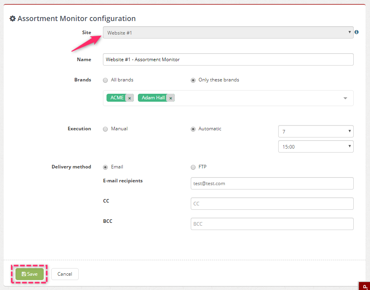
Task: Click the gear icon in configuration heading
Action: click(12, 18)
